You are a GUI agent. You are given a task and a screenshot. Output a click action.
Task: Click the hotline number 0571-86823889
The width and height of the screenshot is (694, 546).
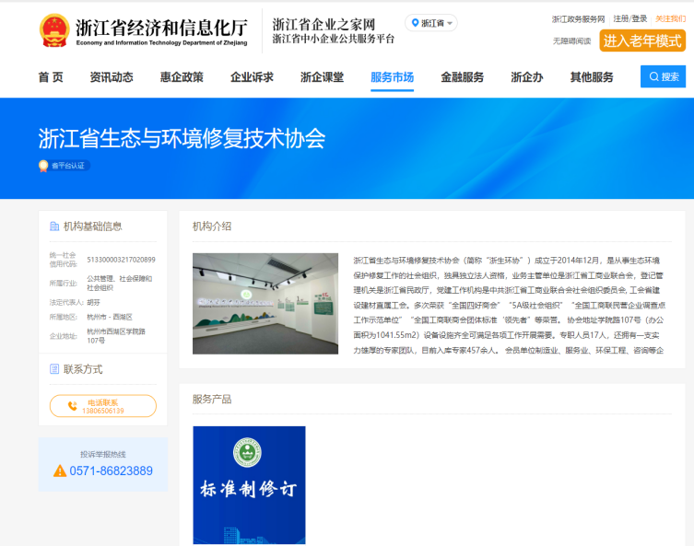click(x=112, y=470)
